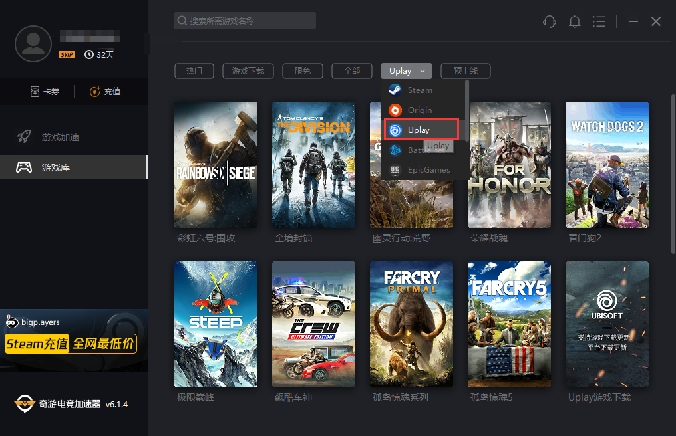Choose the EpicGames text entry
The width and height of the screenshot is (676, 436).
point(429,169)
